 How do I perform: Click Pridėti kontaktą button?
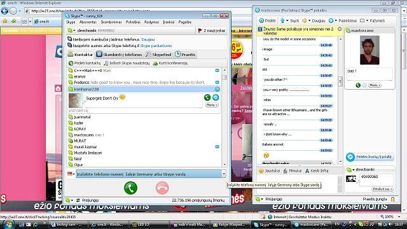point(85,63)
